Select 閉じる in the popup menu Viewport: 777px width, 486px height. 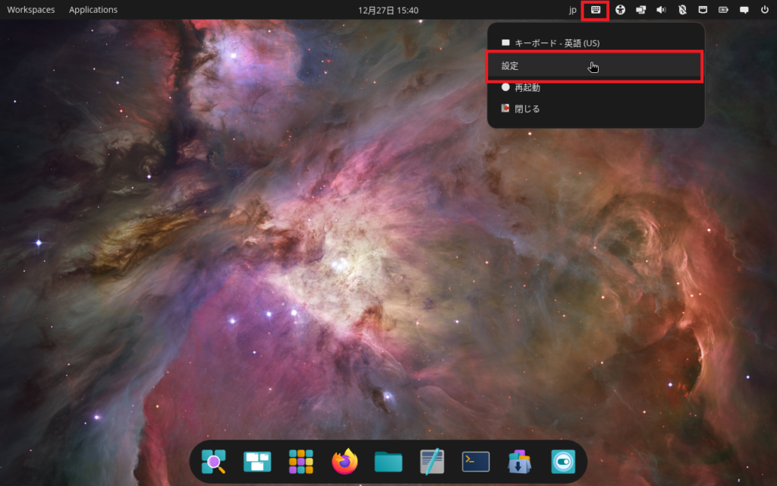(527, 109)
